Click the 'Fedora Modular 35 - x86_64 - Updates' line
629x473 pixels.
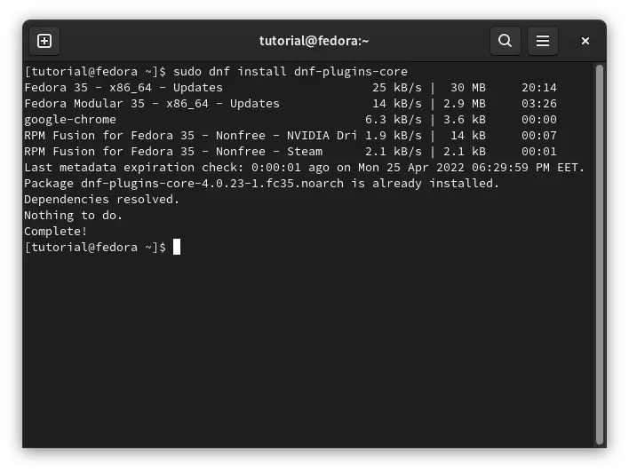291,104
